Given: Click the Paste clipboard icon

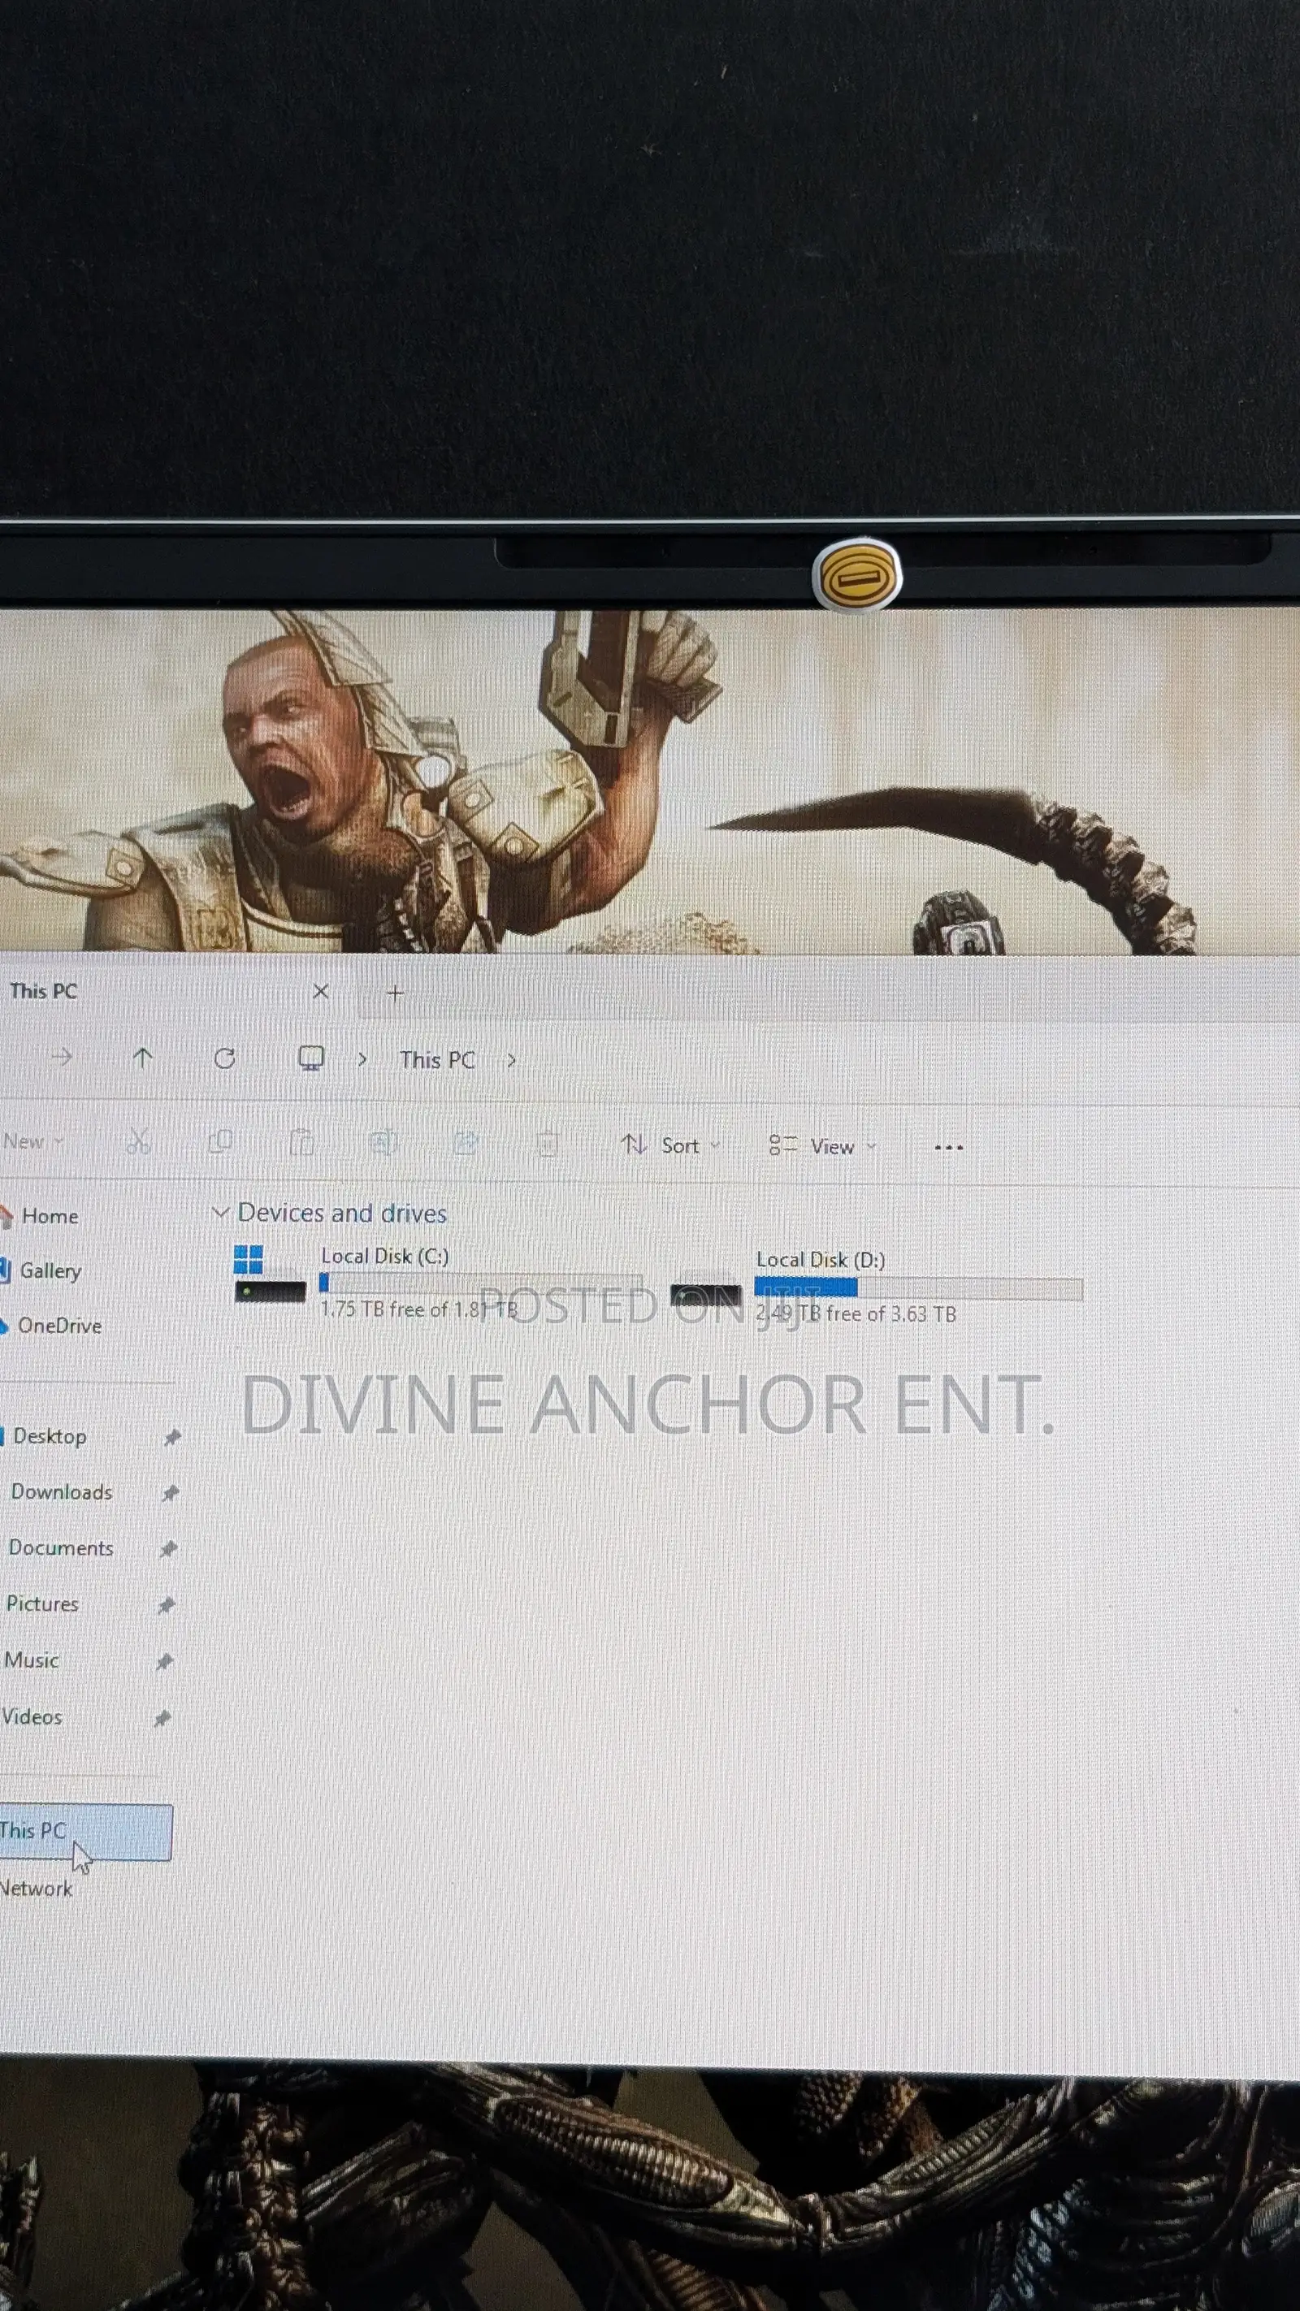Looking at the screenshot, I should tap(301, 1143).
